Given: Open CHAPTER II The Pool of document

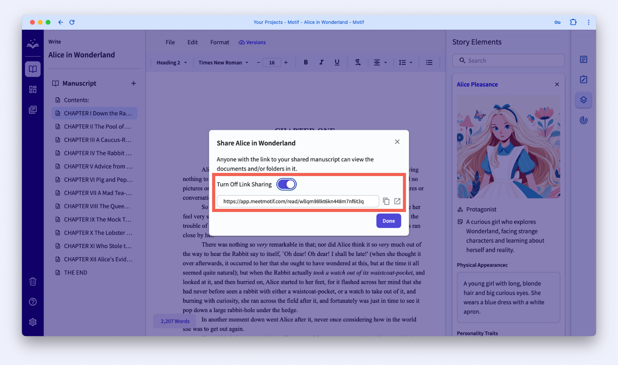Looking at the screenshot, I should point(95,126).
